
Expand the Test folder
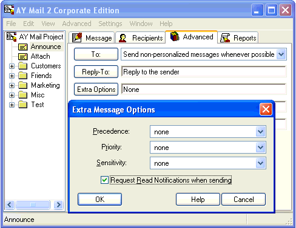[x=12, y=105]
